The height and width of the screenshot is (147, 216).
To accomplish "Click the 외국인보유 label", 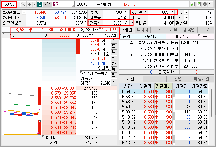I will pyautogui.click(x=12, y=23).
